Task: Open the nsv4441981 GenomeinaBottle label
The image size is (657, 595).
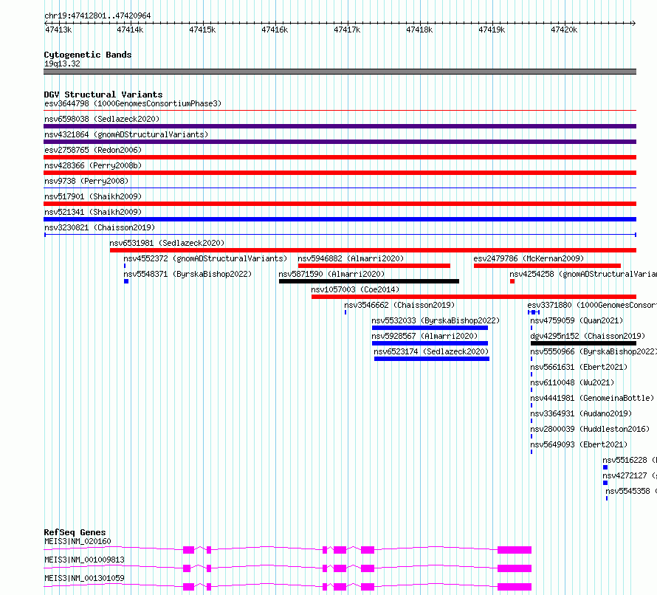Action: click(x=592, y=398)
